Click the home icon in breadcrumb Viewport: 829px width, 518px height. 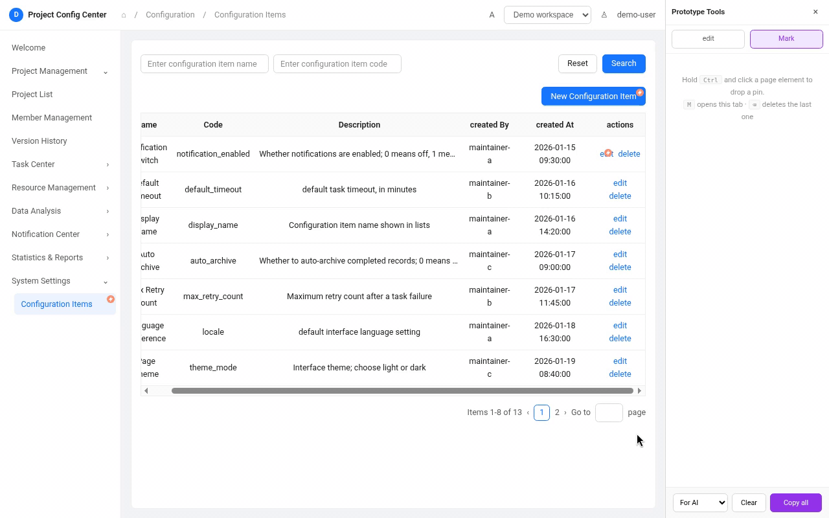[124, 15]
